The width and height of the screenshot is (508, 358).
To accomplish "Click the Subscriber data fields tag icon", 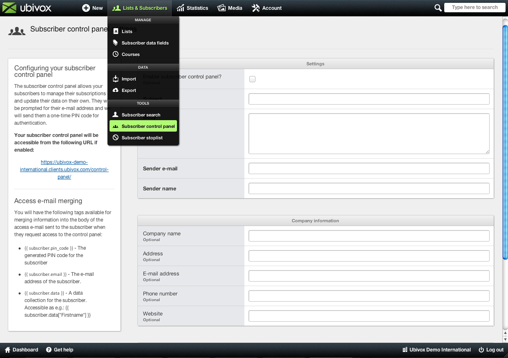I will click(x=116, y=43).
